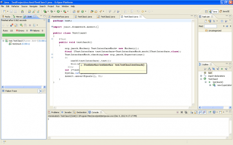Click Outline view horizontal scrollbar
Image resolution: width=233 pixels, height=145 pixels.
click(215, 108)
